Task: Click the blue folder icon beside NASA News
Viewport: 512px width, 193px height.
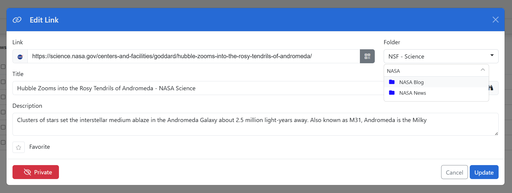Action: pos(392,93)
